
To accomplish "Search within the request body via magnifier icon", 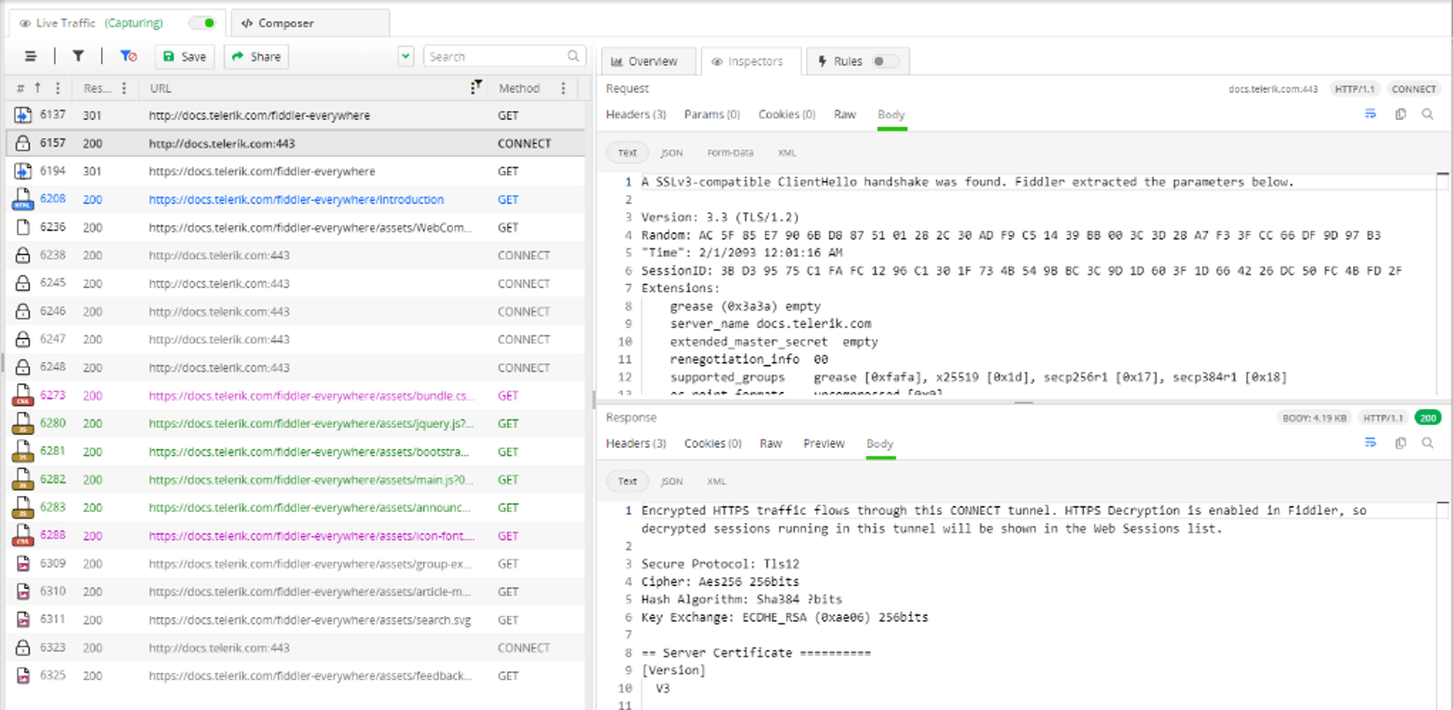I will click(x=1428, y=114).
